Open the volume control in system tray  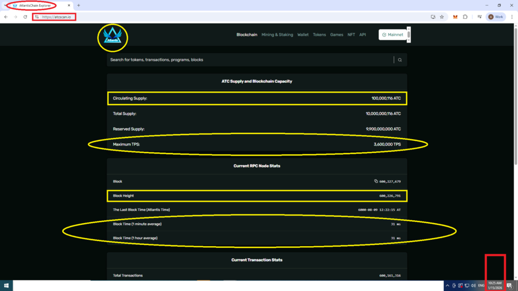(x=473, y=286)
